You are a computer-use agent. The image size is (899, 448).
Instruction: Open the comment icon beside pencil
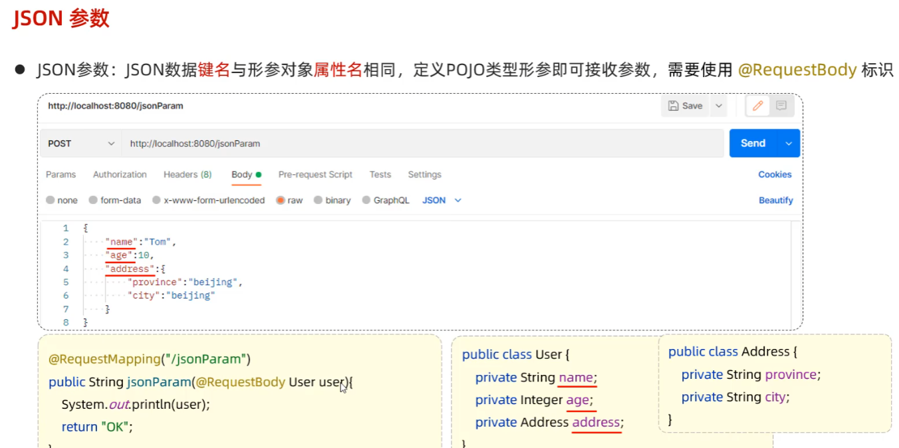tap(781, 106)
